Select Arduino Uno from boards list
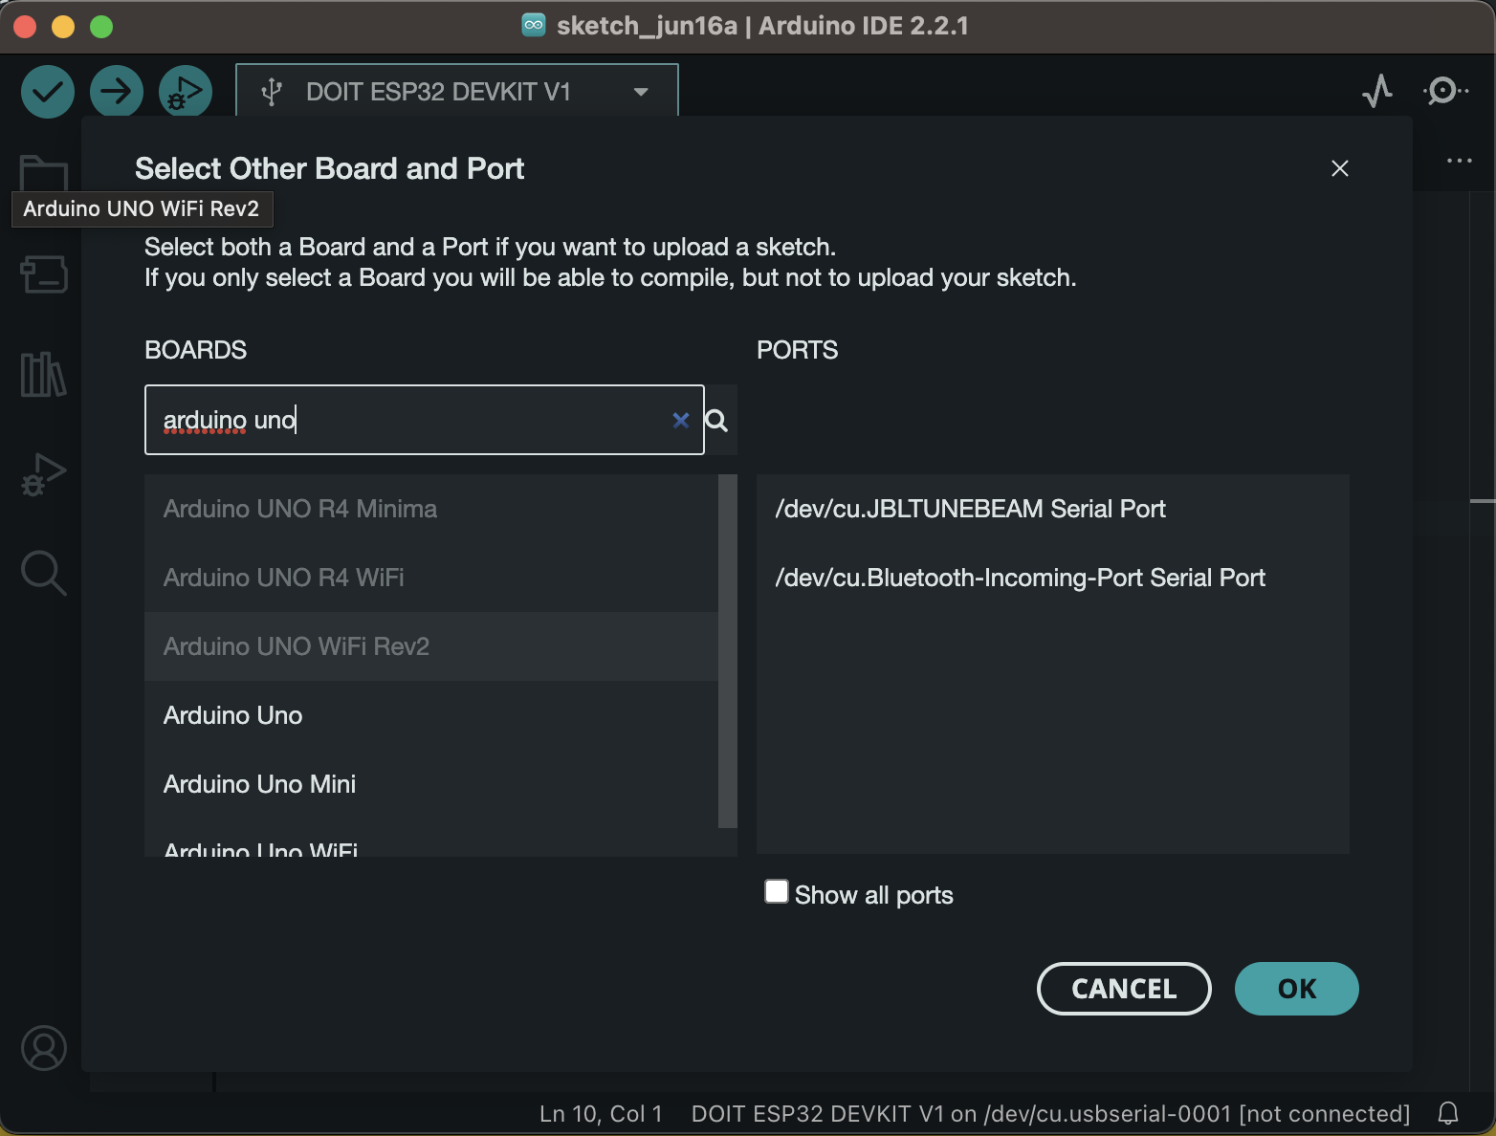The height and width of the screenshot is (1136, 1496). [431, 715]
